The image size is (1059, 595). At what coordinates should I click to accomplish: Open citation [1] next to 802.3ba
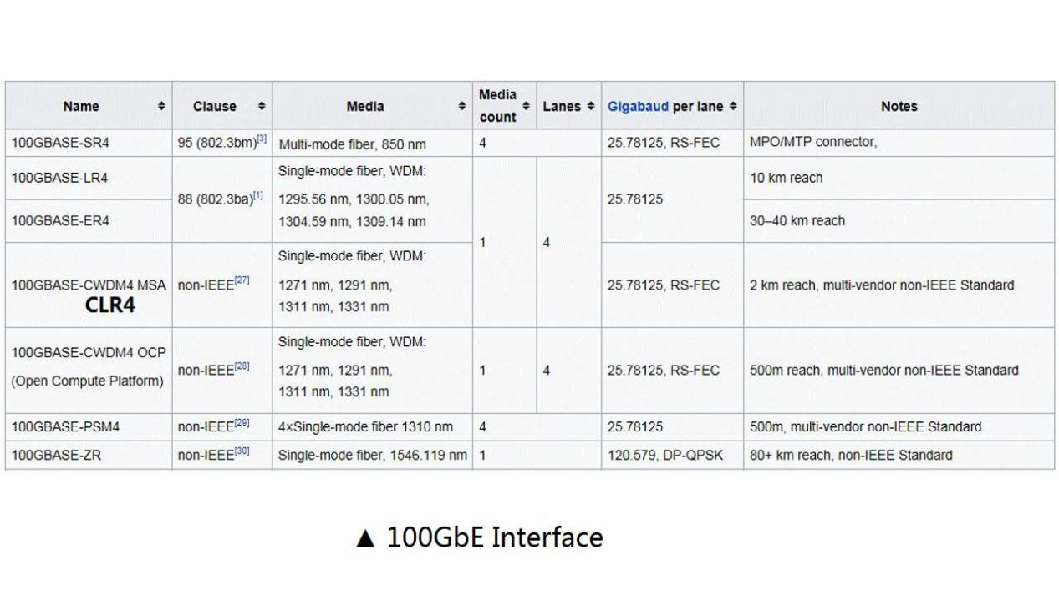tap(258, 195)
